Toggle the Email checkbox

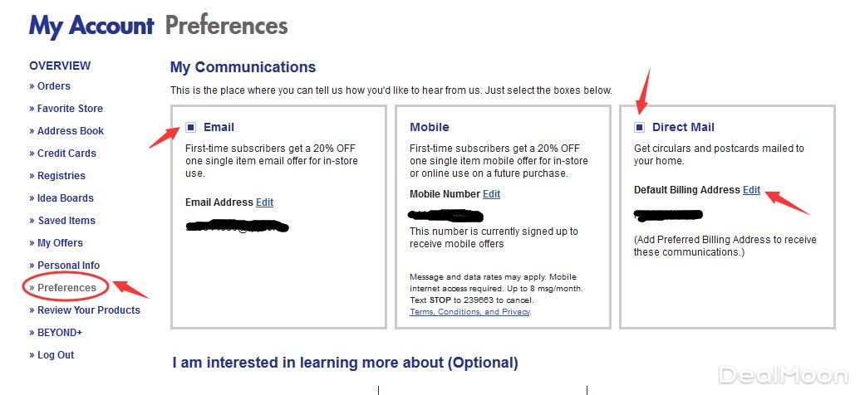(x=191, y=127)
